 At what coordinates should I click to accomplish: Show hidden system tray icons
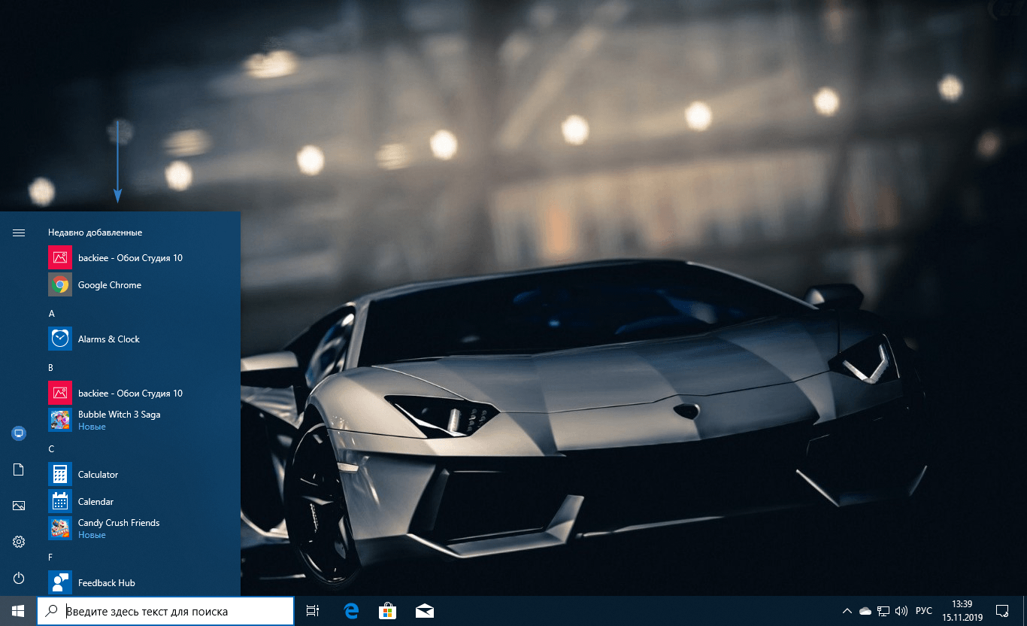click(847, 611)
